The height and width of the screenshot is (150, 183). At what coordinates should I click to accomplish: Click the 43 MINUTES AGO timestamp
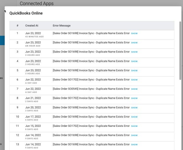pos(34,37)
